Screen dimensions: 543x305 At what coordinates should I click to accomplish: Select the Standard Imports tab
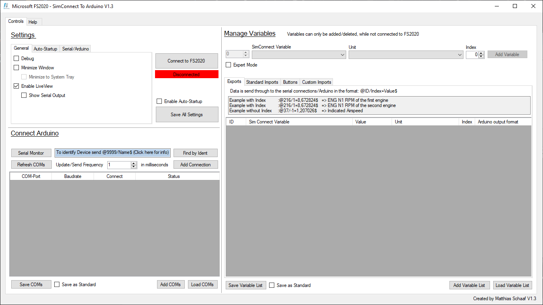(x=262, y=82)
